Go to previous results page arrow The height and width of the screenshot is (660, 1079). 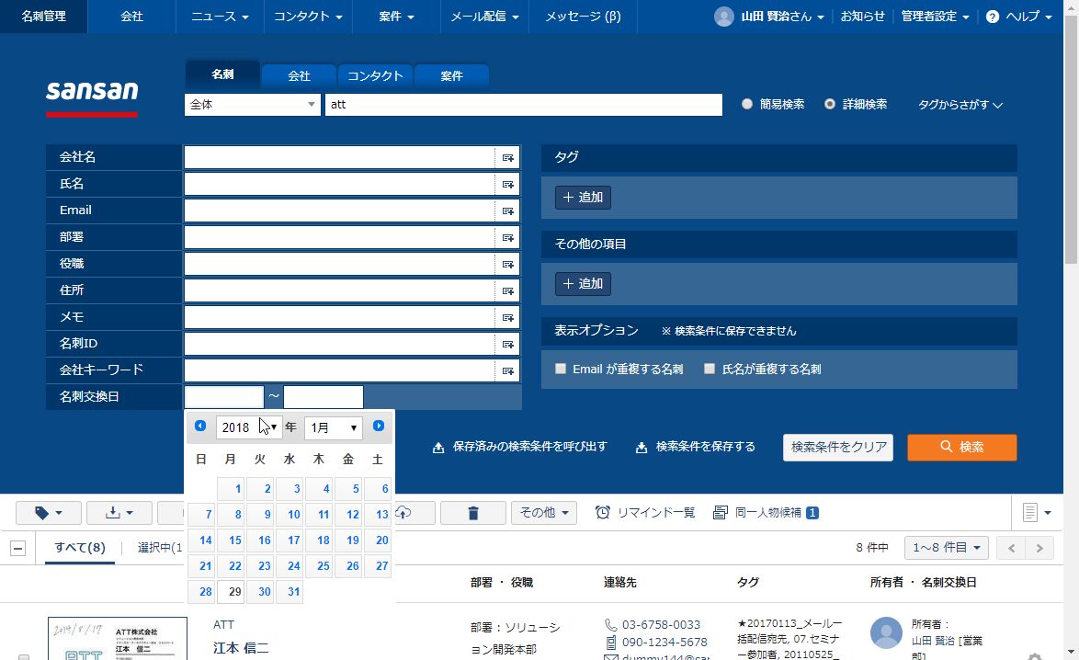[x=1011, y=548]
